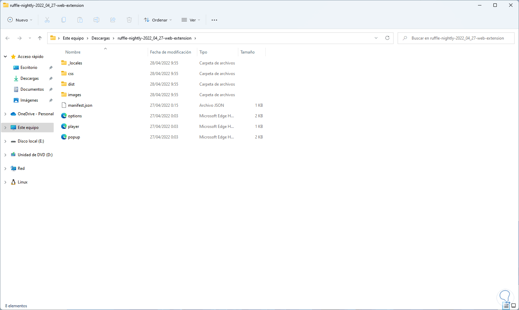Image resolution: width=519 pixels, height=310 pixels.
Task: Sort by the Tipo column header
Action: (203, 52)
